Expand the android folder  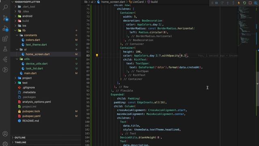[15, 16]
